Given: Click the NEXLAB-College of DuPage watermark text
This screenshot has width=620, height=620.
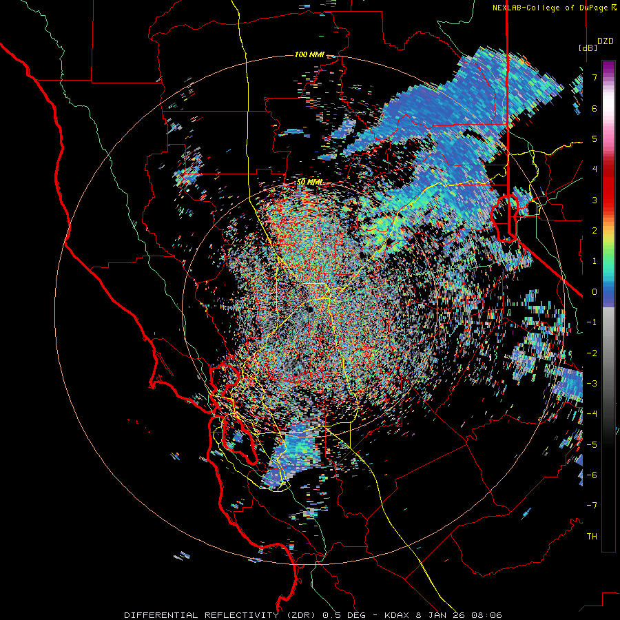Looking at the screenshot, I should coord(550,8).
